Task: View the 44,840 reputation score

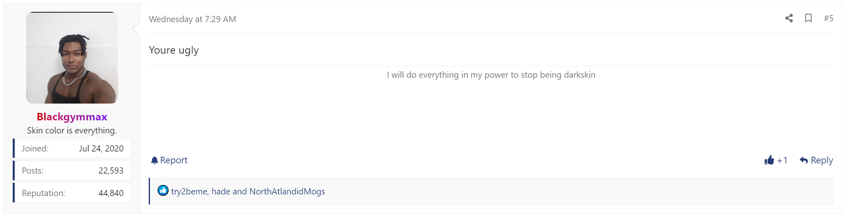Action: coord(111,193)
